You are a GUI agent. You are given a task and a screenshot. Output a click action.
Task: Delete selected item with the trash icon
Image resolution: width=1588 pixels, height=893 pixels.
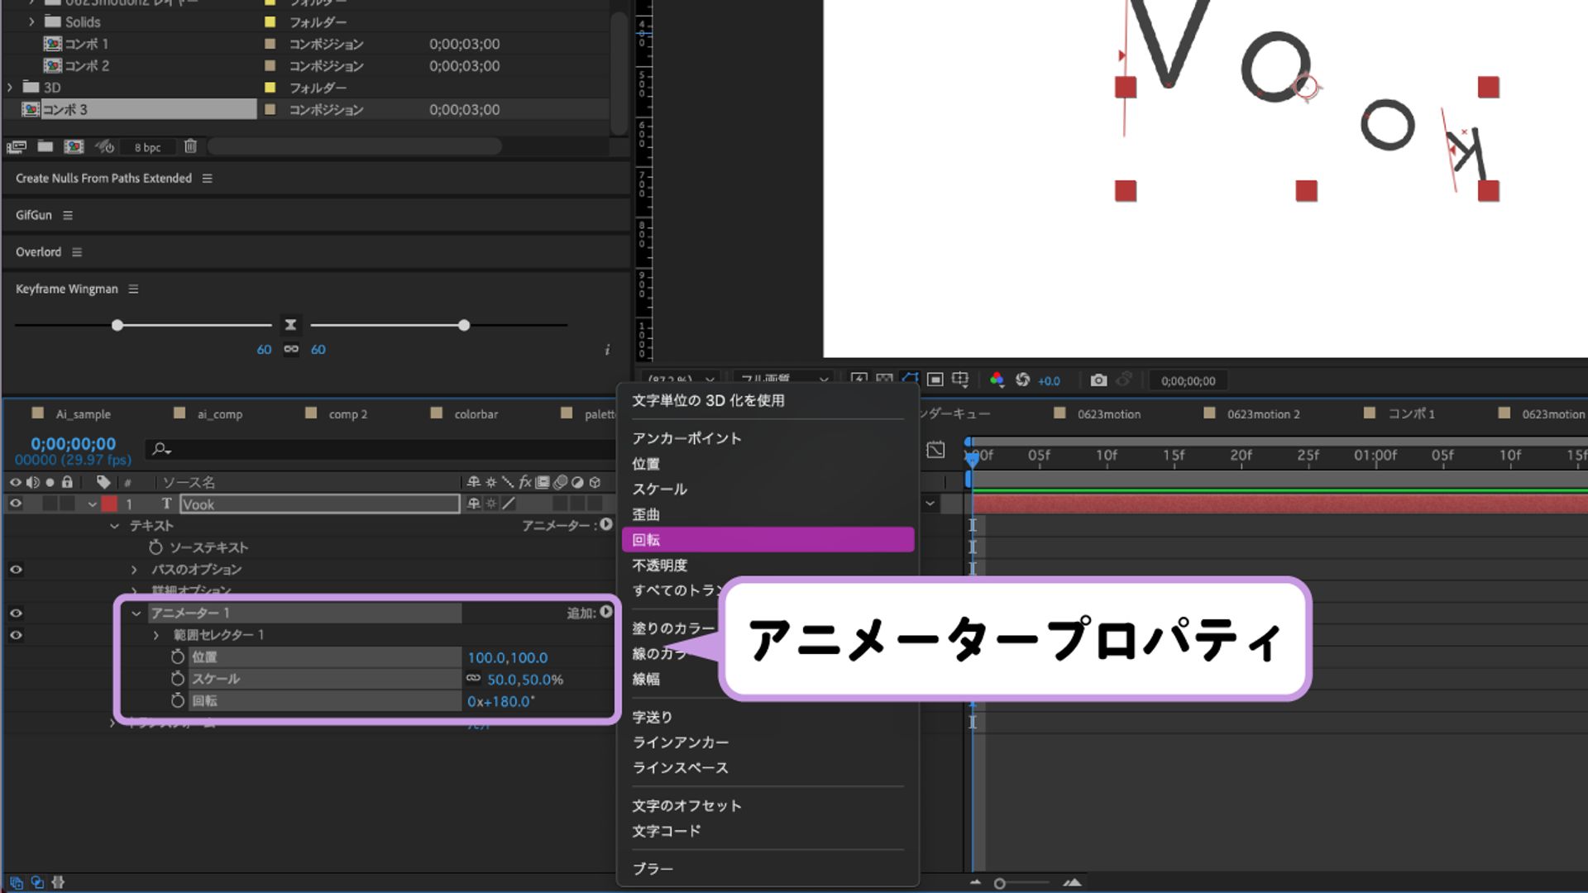190,146
